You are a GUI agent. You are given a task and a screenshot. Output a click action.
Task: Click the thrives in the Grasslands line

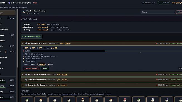(33, 59)
